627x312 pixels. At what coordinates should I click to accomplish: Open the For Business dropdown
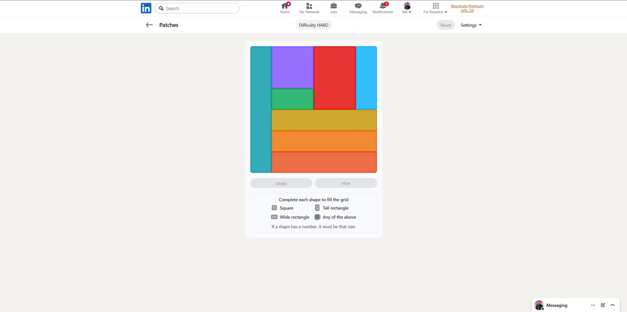(435, 8)
